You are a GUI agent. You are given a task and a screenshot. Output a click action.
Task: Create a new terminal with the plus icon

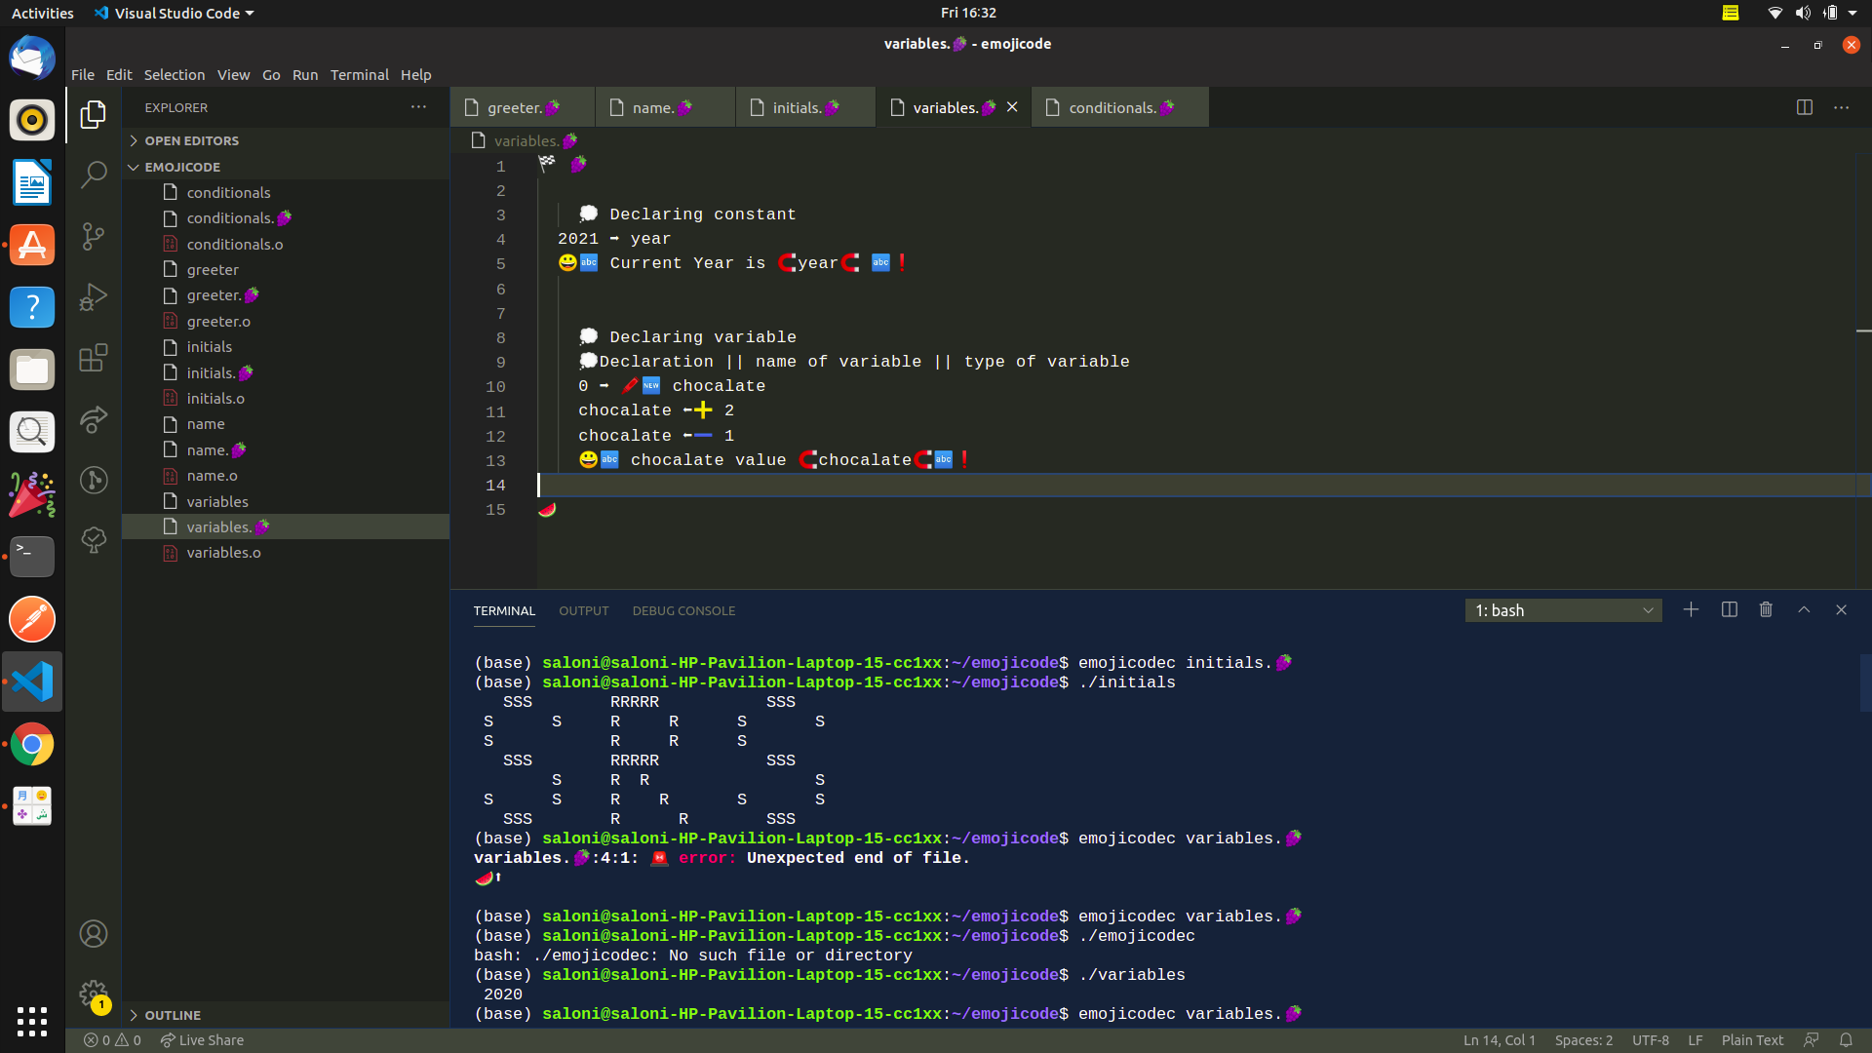click(1691, 609)
